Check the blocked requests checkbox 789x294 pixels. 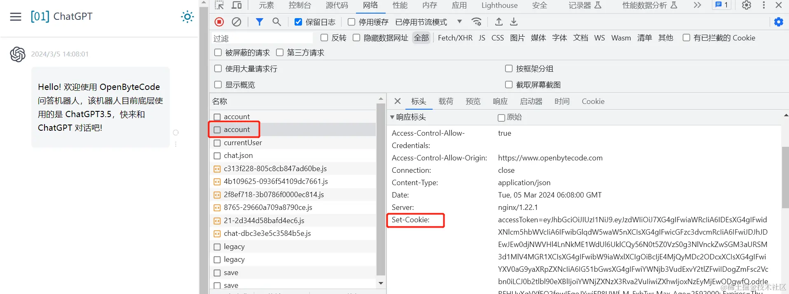218,53
